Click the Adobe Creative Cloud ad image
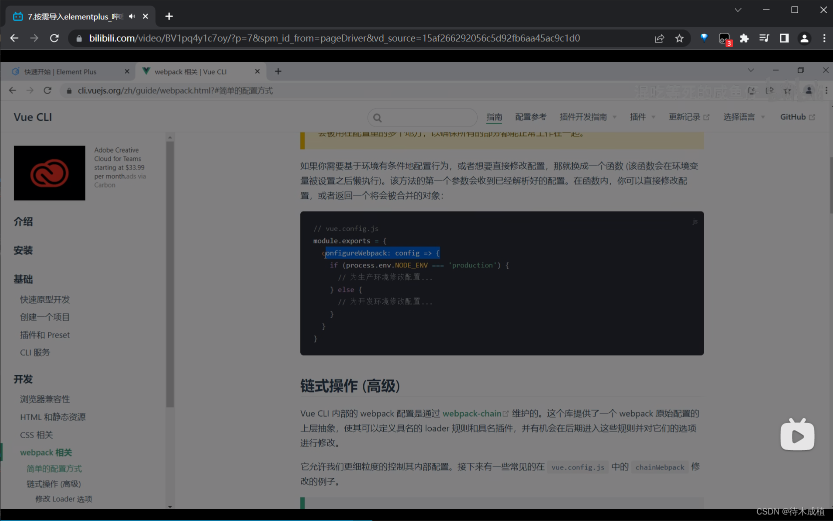 tap(49, 173)
